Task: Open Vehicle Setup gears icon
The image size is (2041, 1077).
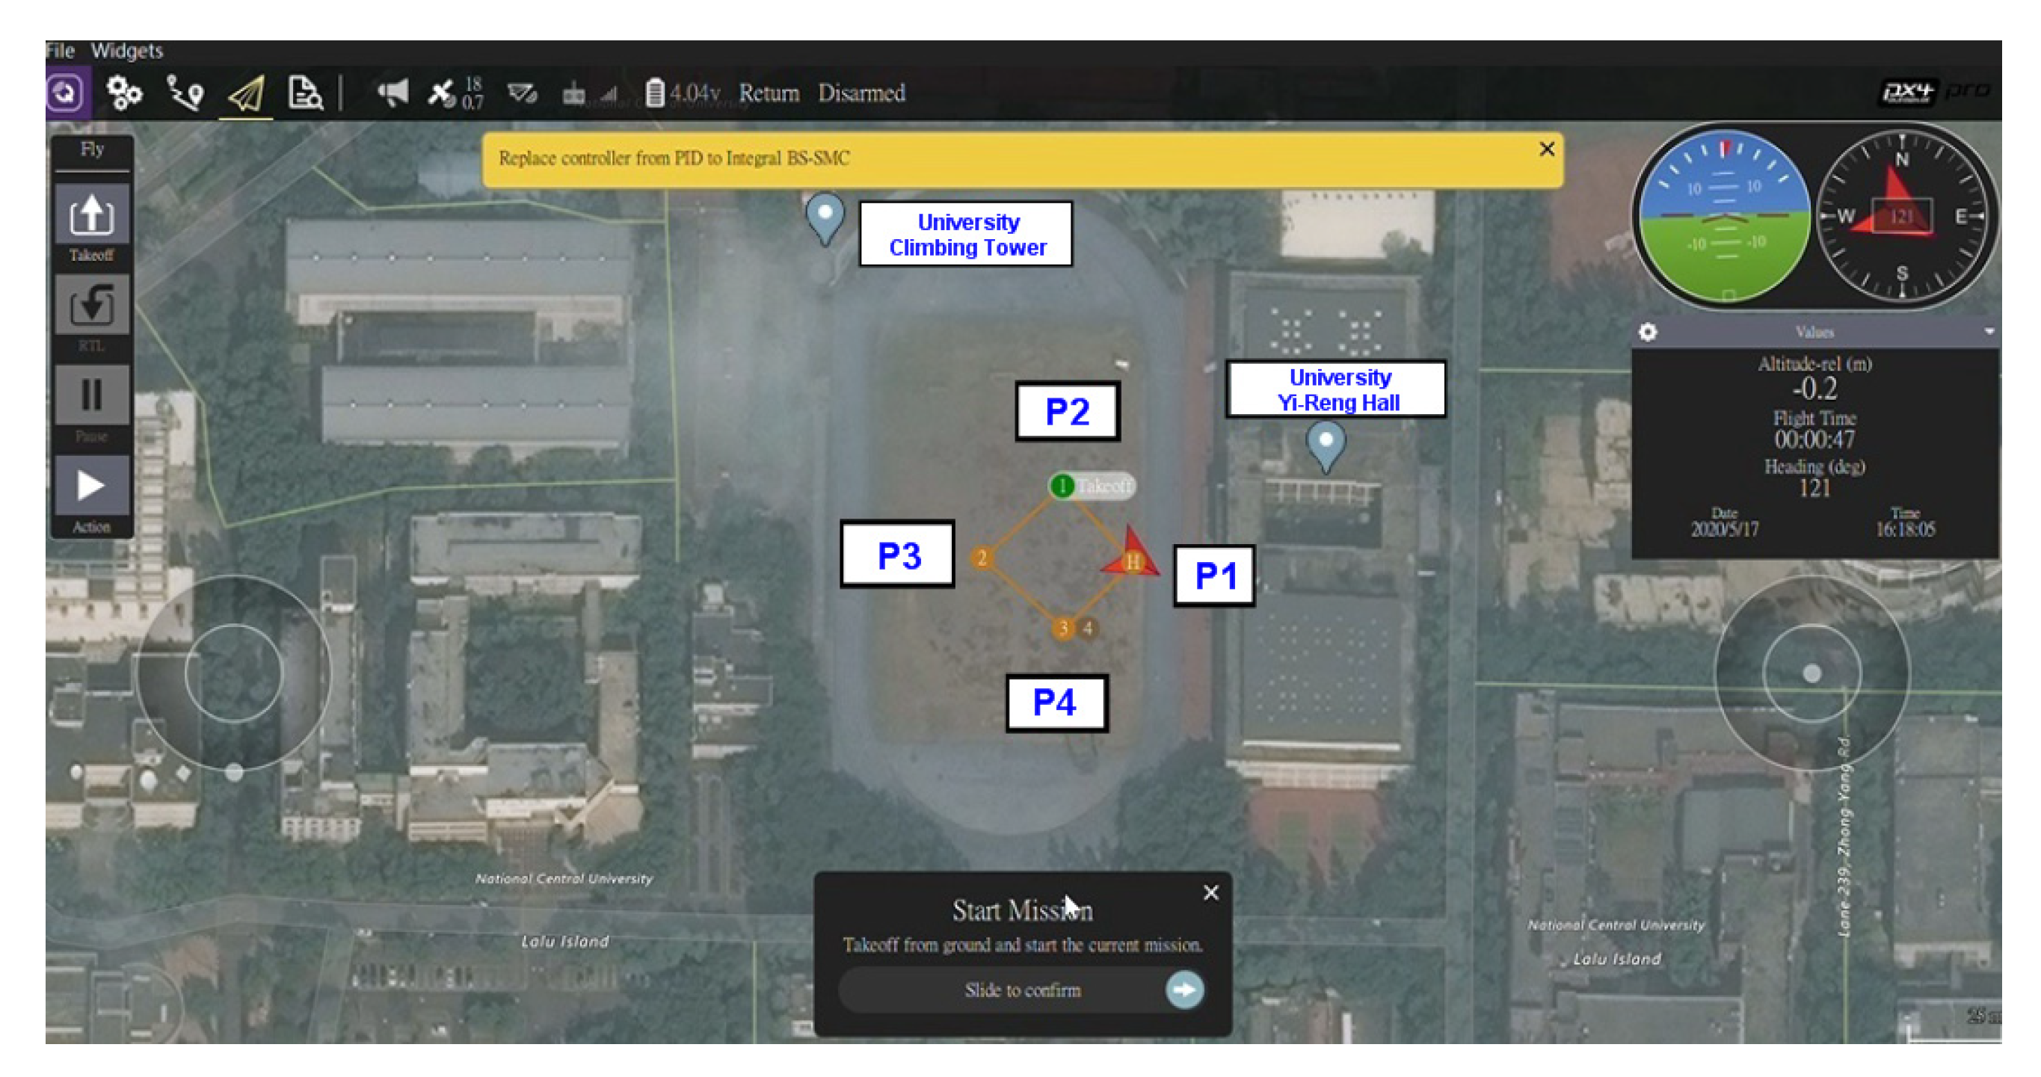Action: click(124, 93)
